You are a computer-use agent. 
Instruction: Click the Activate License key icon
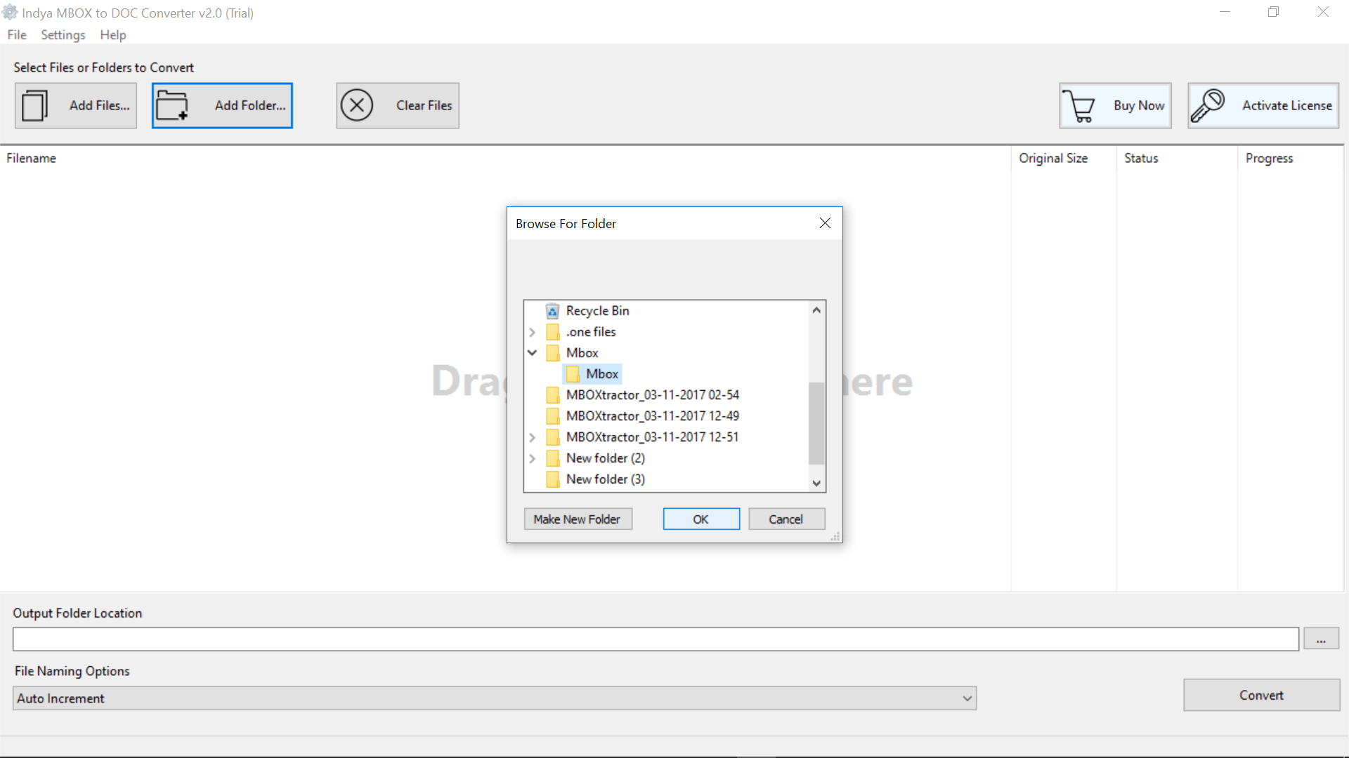1208,105
